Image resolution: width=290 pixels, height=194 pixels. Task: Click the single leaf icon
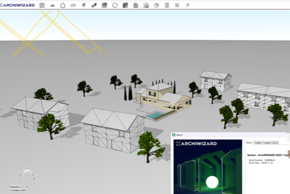coord(84,5)
